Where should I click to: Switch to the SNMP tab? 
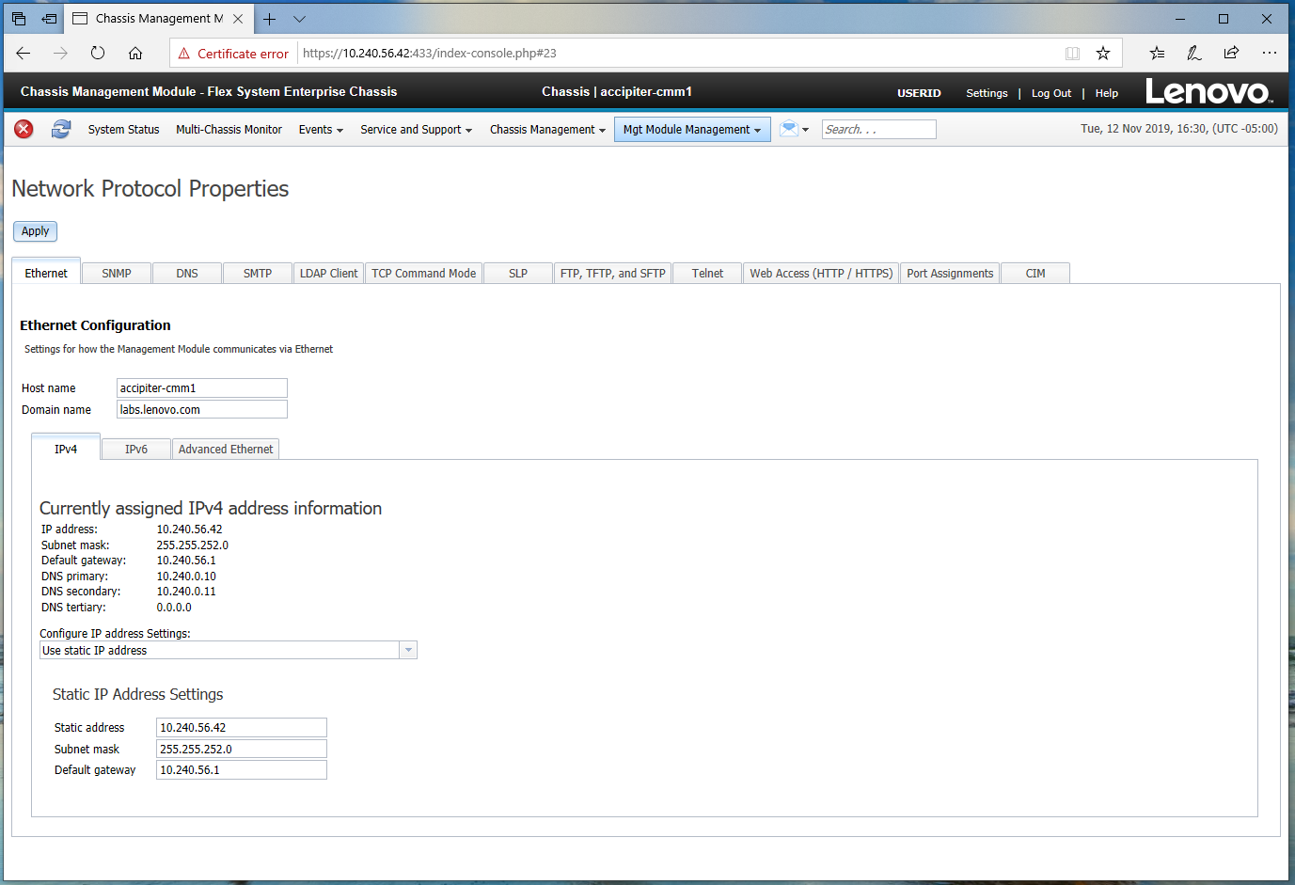tap(117, 274)
